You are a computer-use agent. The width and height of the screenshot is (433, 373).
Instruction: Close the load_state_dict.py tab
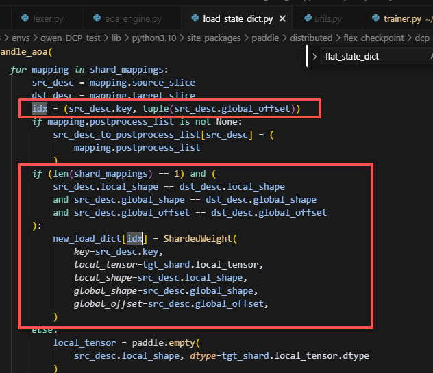point(282,18)
